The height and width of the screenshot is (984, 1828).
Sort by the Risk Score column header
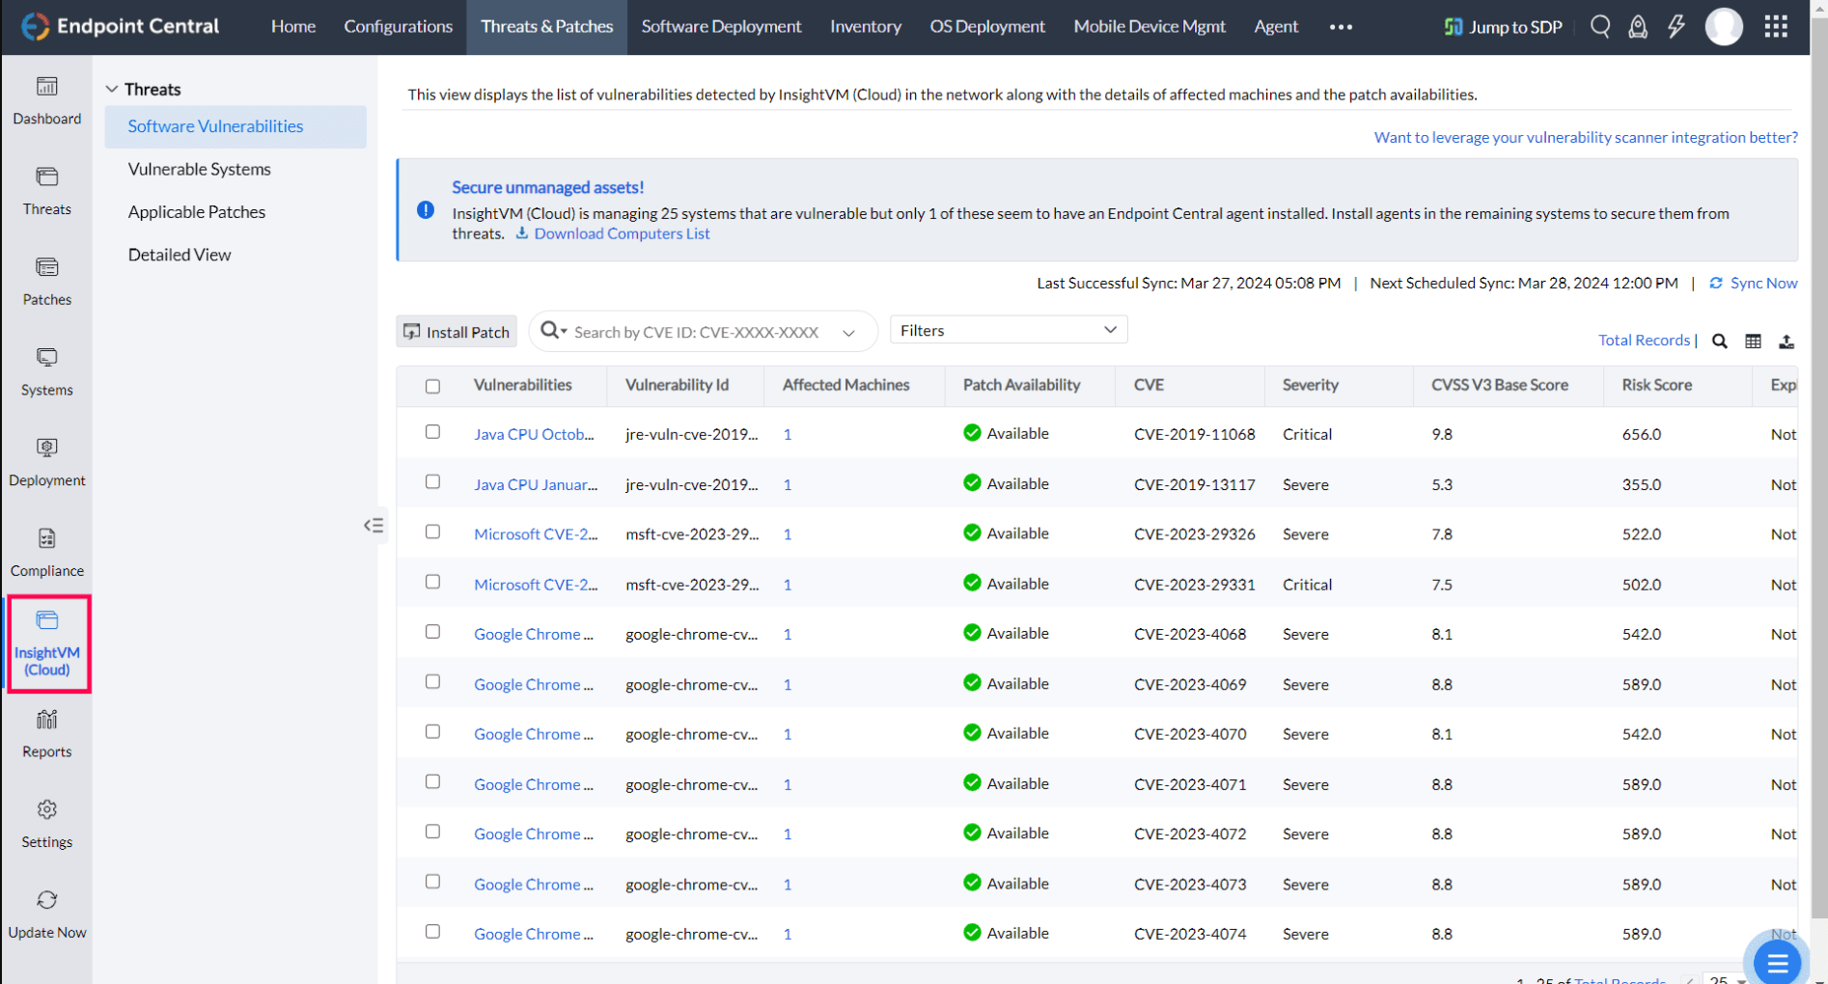(1656, 385)
